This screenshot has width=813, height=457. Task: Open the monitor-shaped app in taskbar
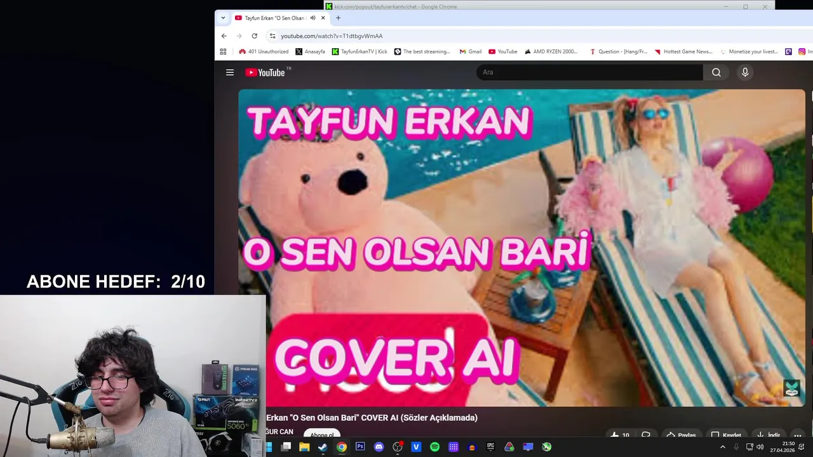(528, 447)
